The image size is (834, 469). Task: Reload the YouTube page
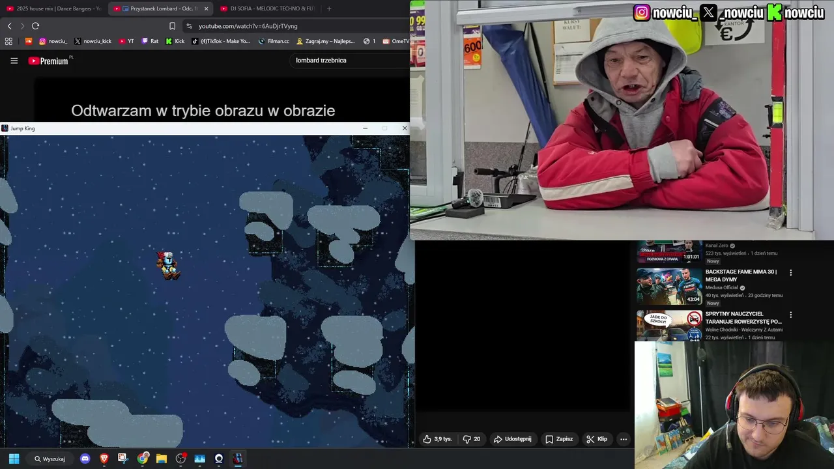click(35, 26)
